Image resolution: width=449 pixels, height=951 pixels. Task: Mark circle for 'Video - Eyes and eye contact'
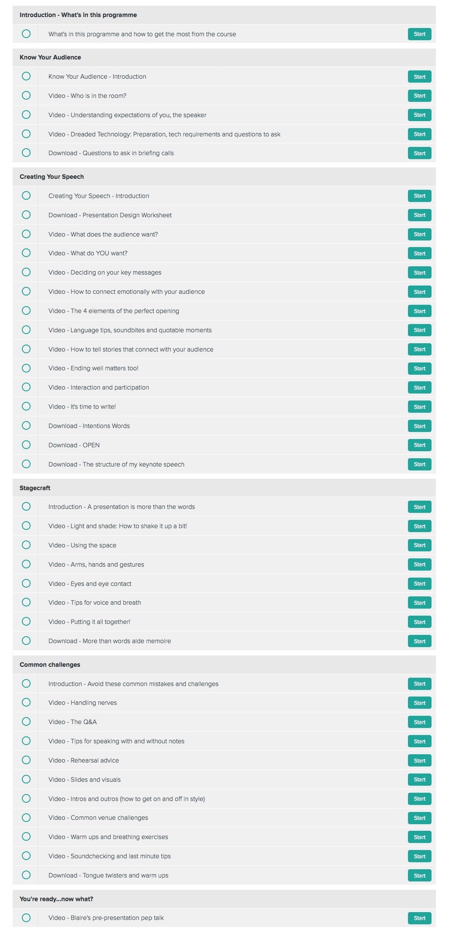(26, 583)
